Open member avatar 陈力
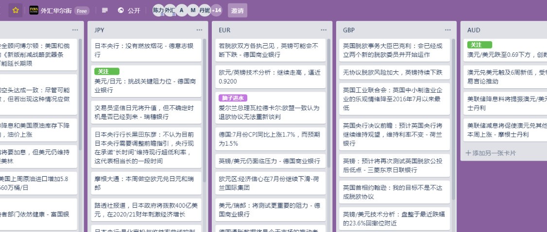This screenshot has height=232, width=547. tap(158, 11)
